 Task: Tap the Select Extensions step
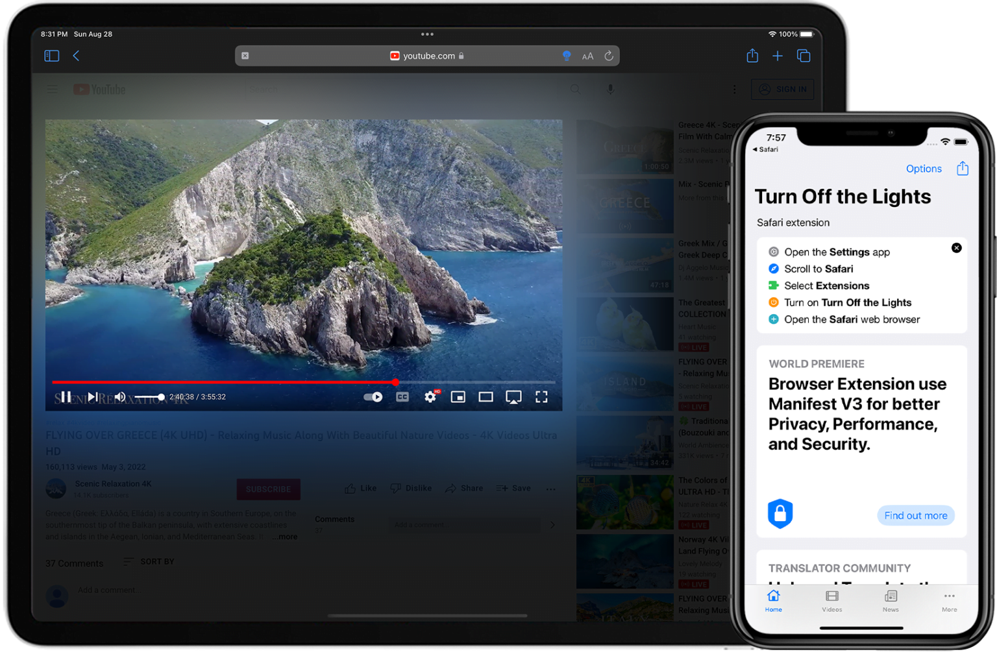point(819,285)
